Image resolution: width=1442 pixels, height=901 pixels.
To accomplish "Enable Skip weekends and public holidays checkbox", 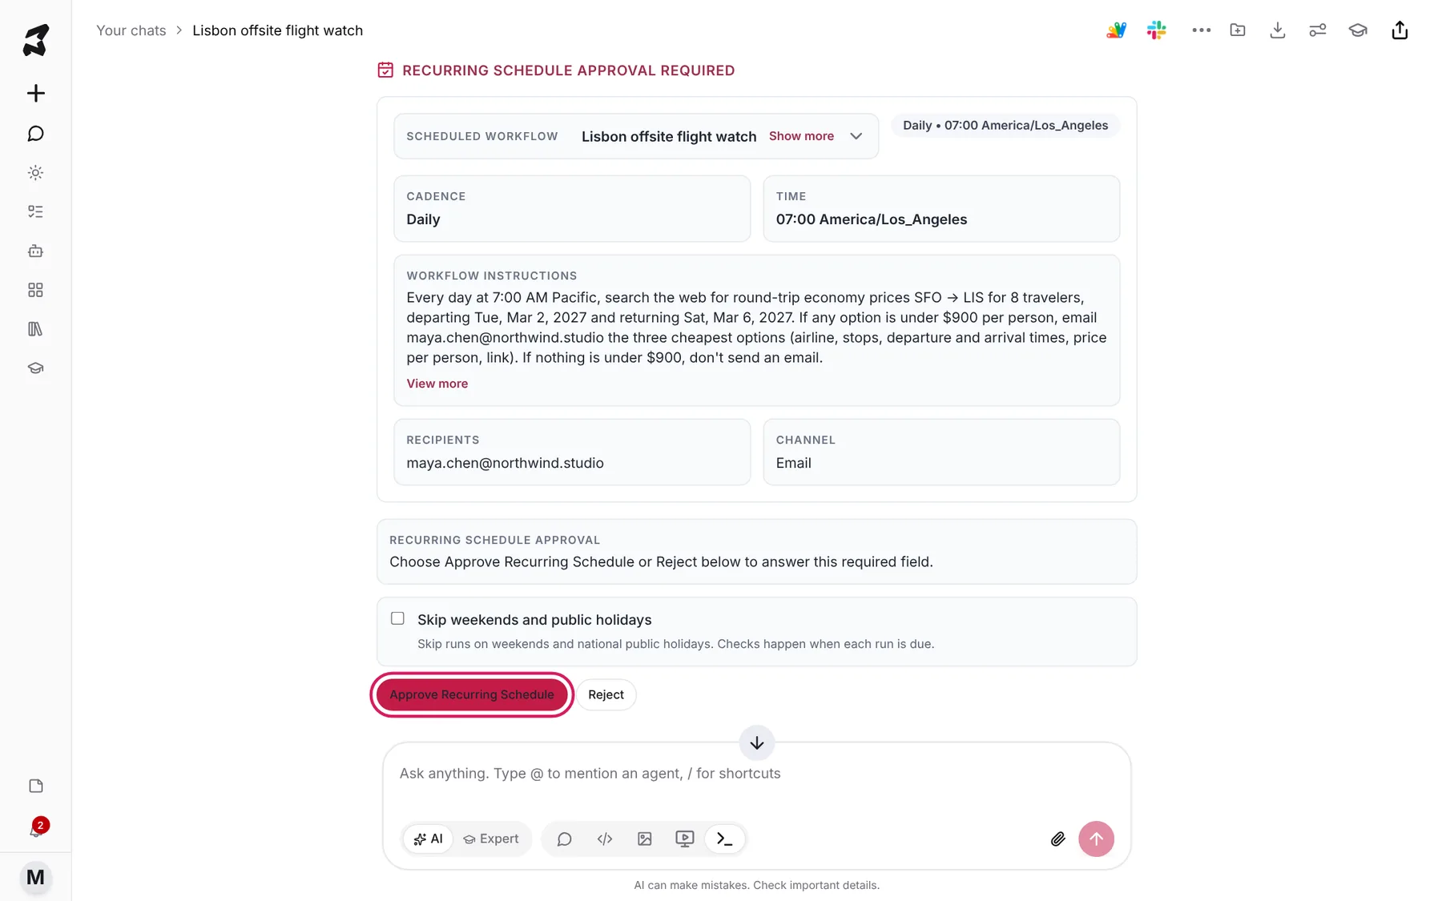I will (x=397, y=618).
